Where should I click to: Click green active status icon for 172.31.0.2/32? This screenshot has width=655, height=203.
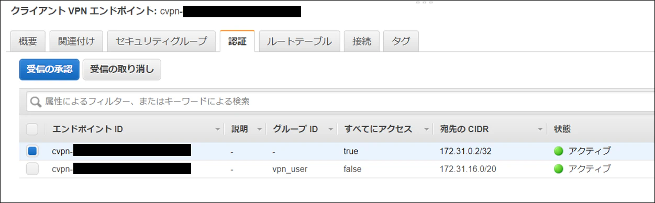559,151
